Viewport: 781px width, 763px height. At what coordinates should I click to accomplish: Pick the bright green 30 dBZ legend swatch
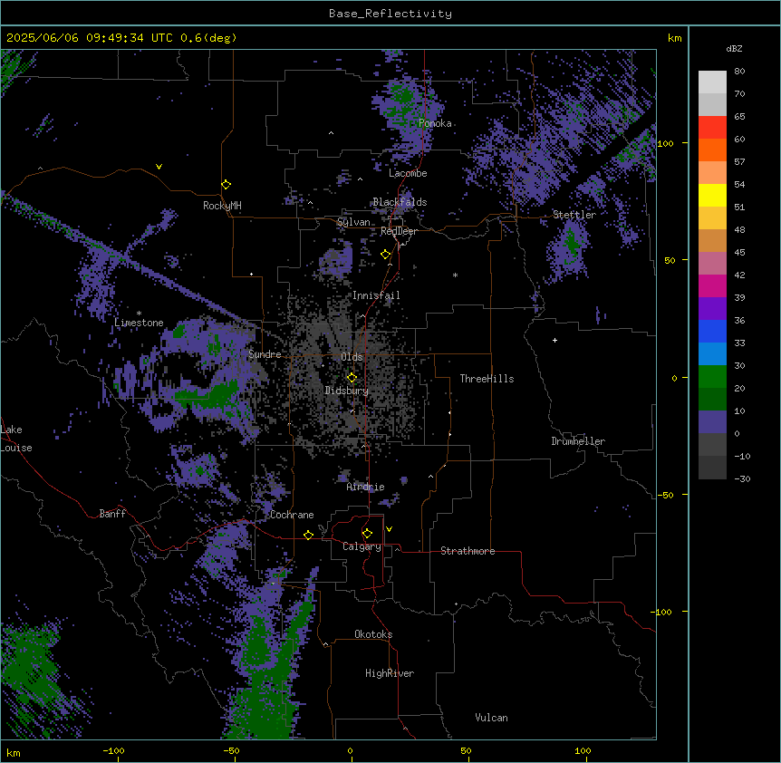point(712,377)
